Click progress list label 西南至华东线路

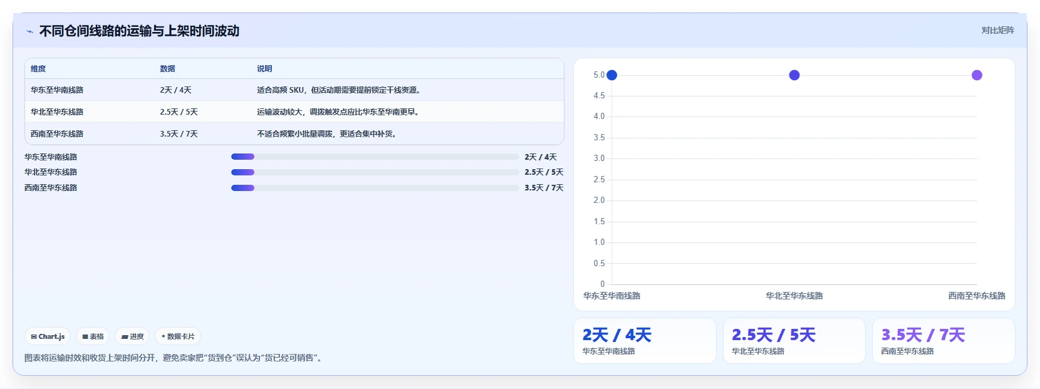[51, 188]
